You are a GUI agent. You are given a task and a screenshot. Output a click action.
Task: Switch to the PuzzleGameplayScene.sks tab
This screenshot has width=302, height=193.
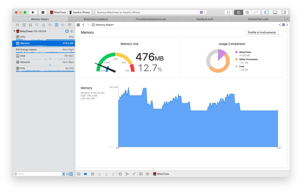coord(151,19)
